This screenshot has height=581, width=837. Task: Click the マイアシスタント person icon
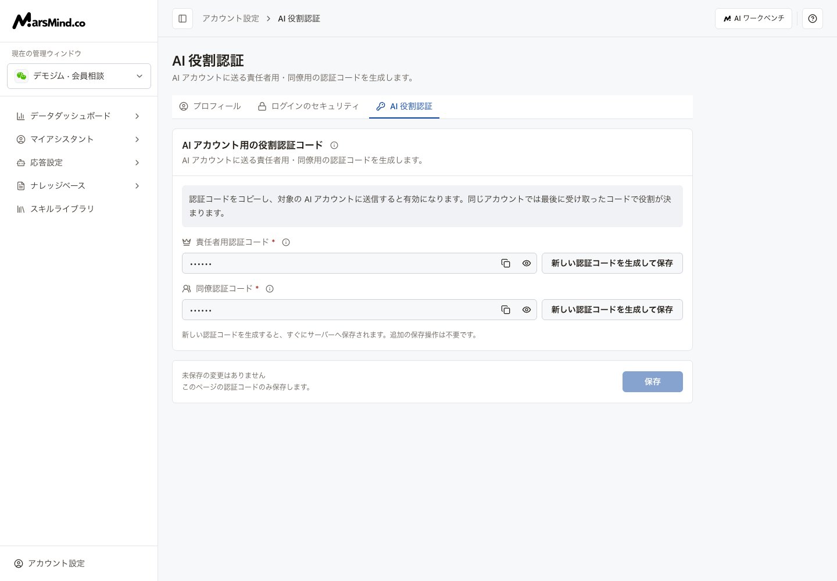[x=21, y=139]
